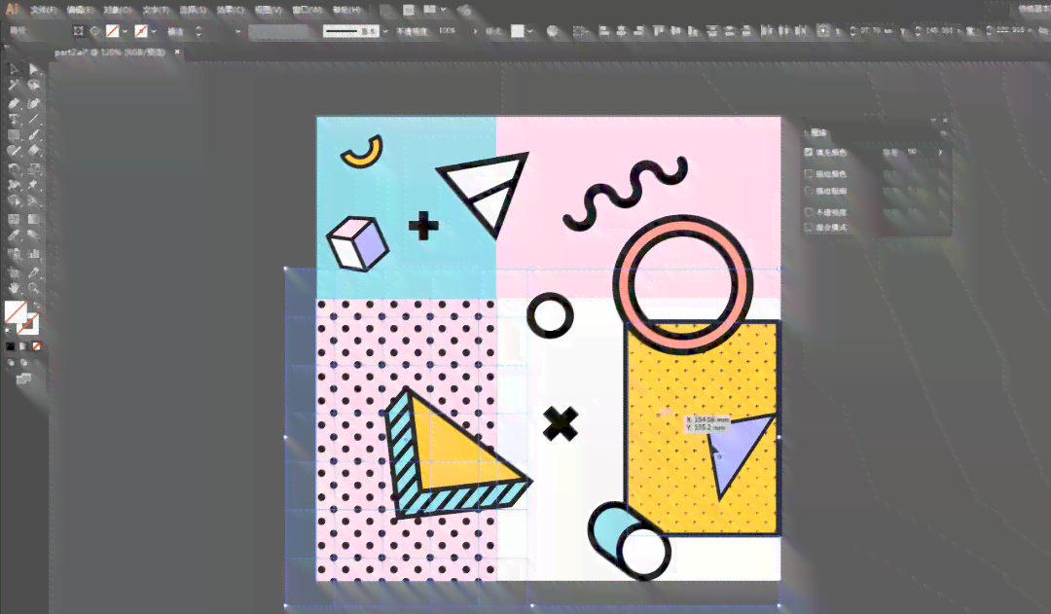This screenshot has width=1051, height=614.
Task: Open the Window menu
Action: (308, 10)
